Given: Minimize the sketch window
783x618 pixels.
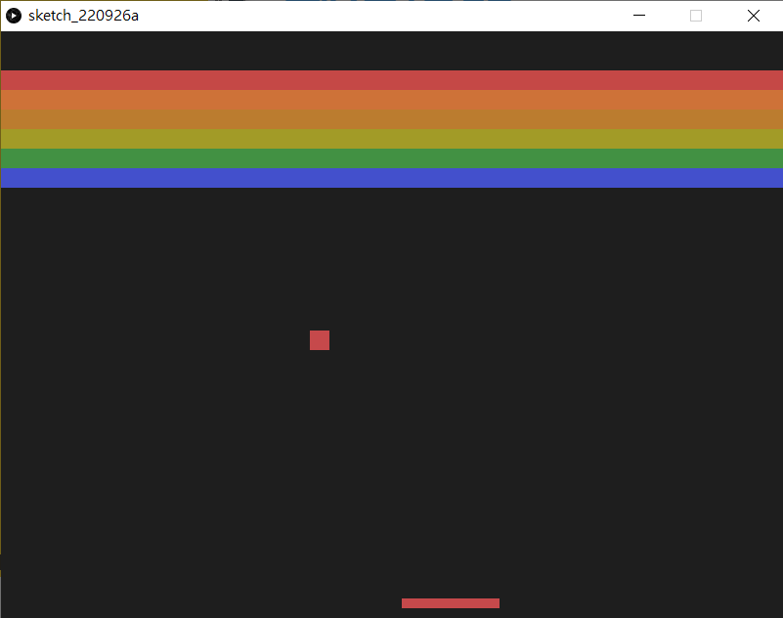Looking at the screenshot, I should pyautogui.click(x=639, y=16).
